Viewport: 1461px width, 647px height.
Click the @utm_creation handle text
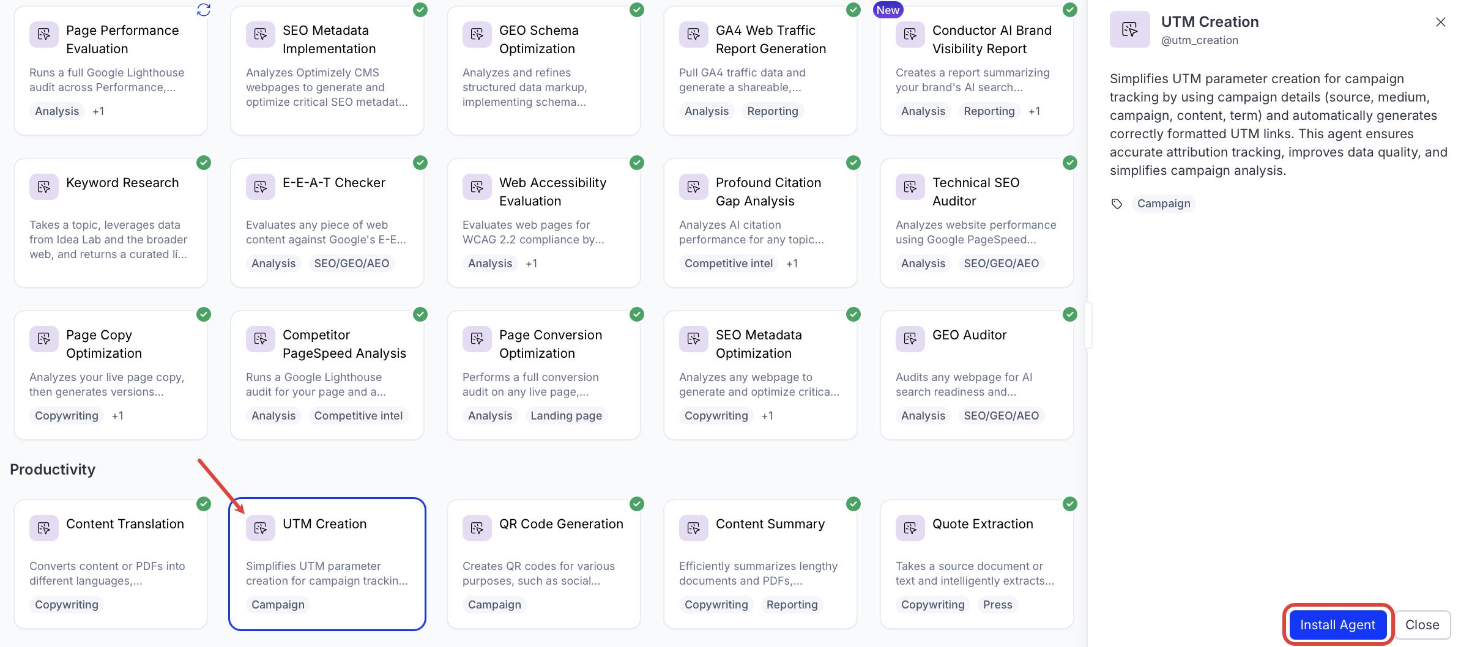coord(1200,40)
